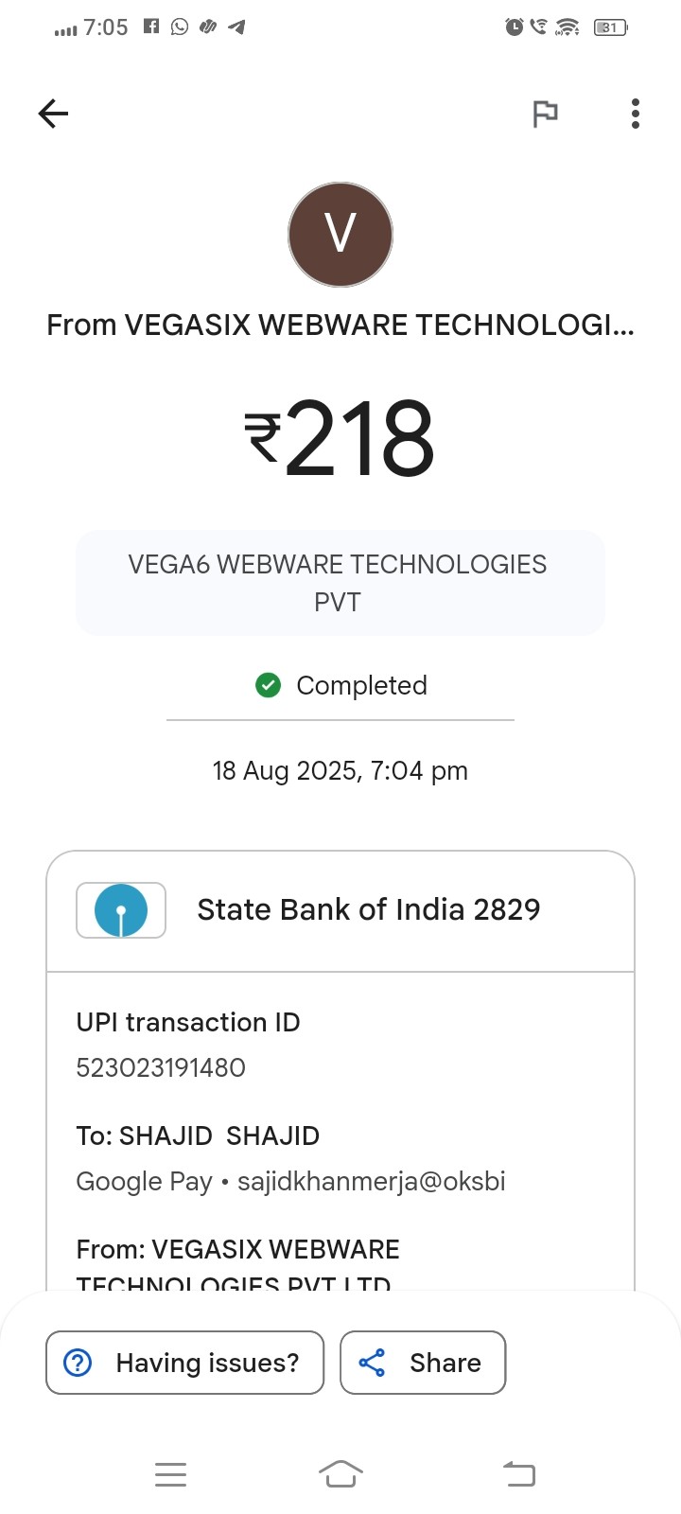Tap the Share button
The width and height of the screenshot is (681, 1514).
(x=423, y=1363)
